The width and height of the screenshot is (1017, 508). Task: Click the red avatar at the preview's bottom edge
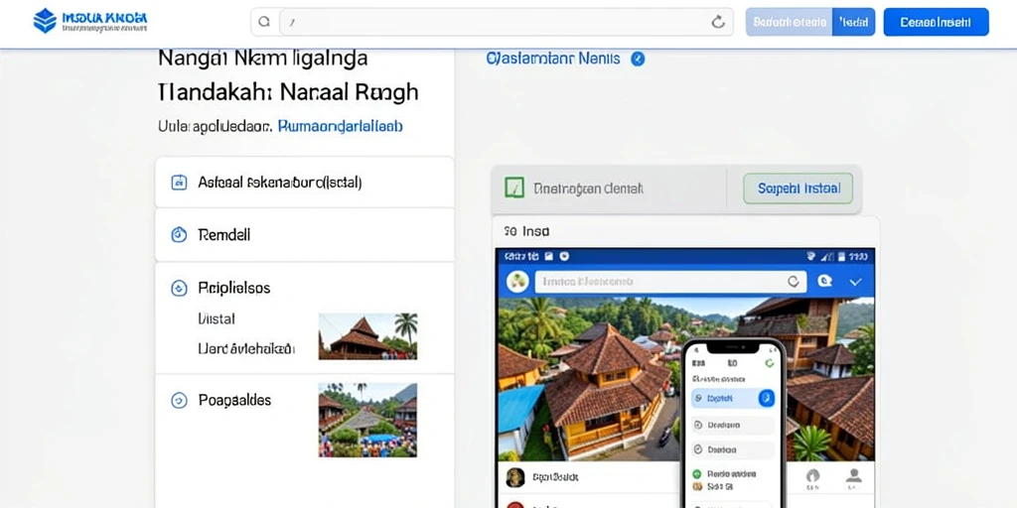[515, 505]
